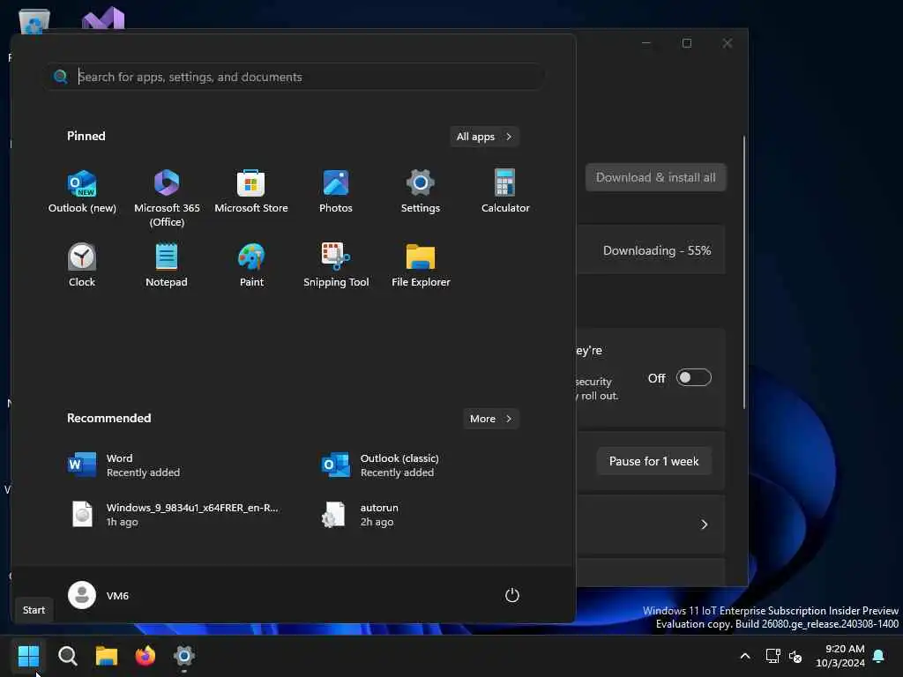
Task: Click Pause for 1 week button
Action: [653, 461]
